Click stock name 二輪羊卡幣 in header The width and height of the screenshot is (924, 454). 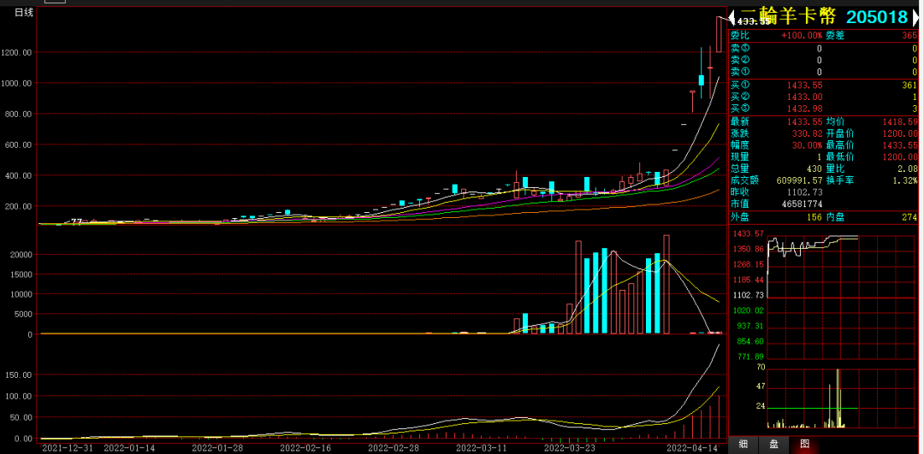click(789, 16)
